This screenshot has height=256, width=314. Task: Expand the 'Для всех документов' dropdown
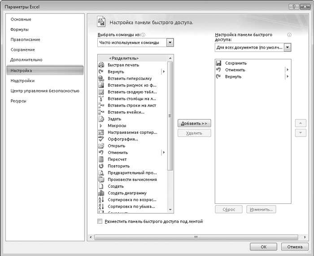288,47
